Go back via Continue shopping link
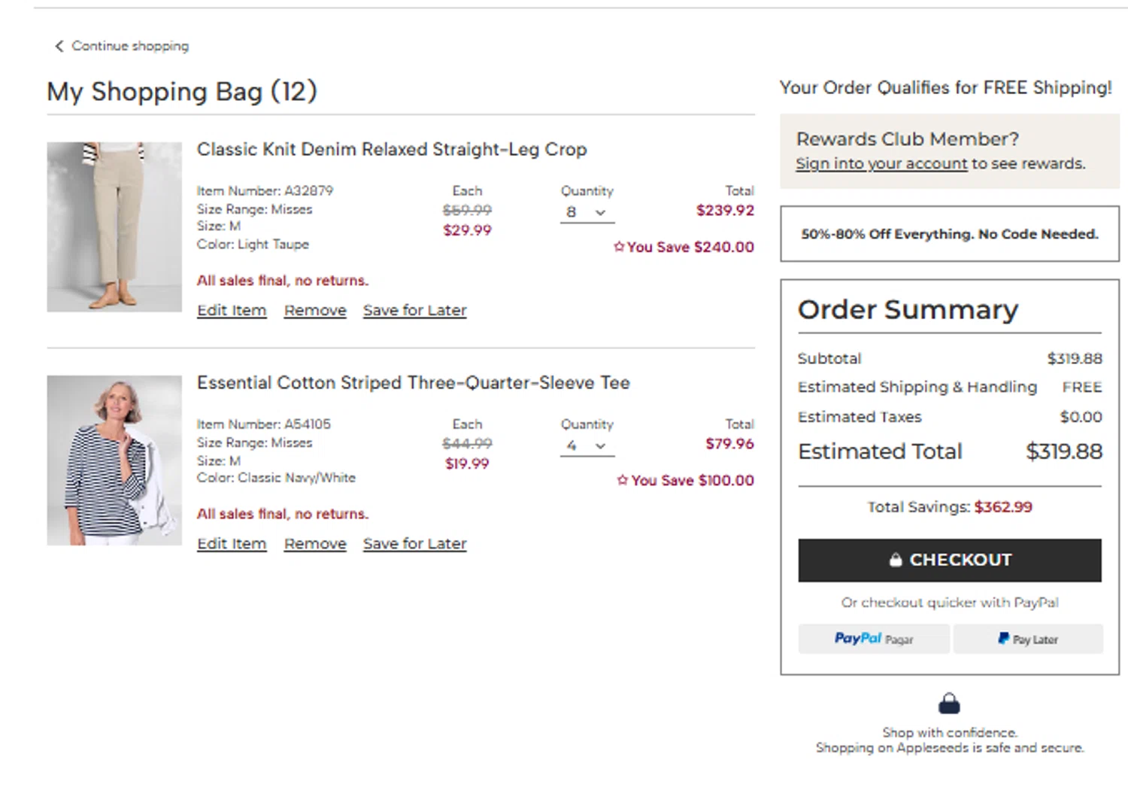Image resolution: width=1128 pixels, height=787 pixels. 129,46
